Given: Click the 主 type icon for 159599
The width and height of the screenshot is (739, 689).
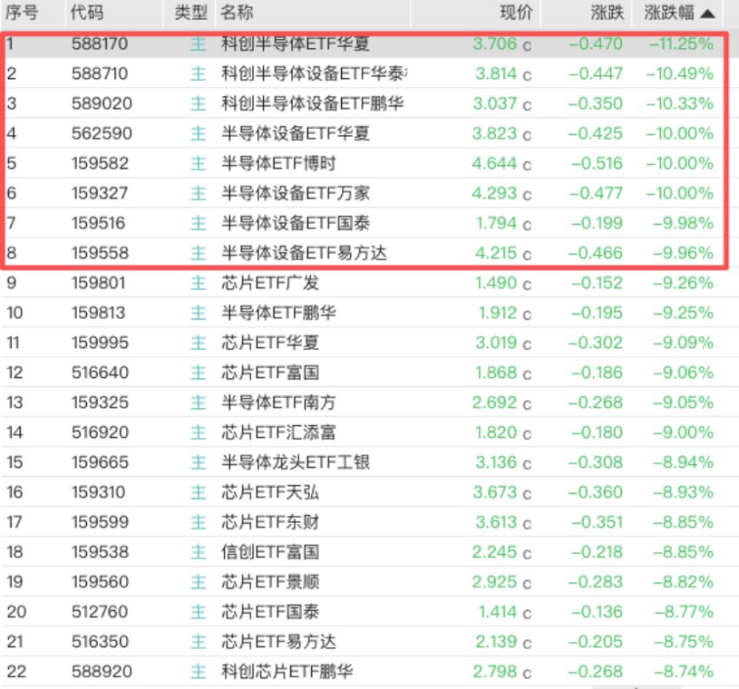Looking at the screenshot, I should click(x=199, y=522).
